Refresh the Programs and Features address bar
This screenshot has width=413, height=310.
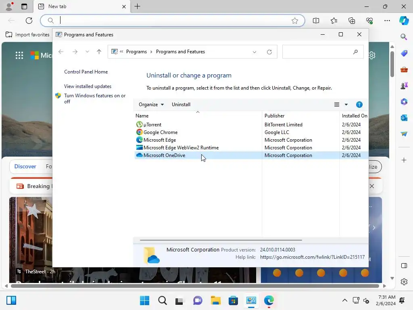click(x=269, y=52)
